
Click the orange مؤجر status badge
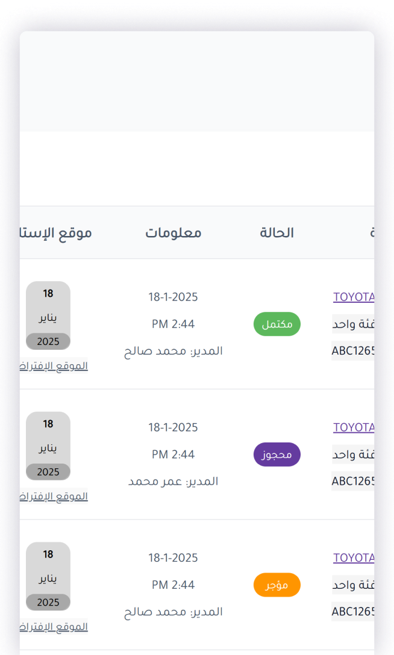[x=277, y=585]
